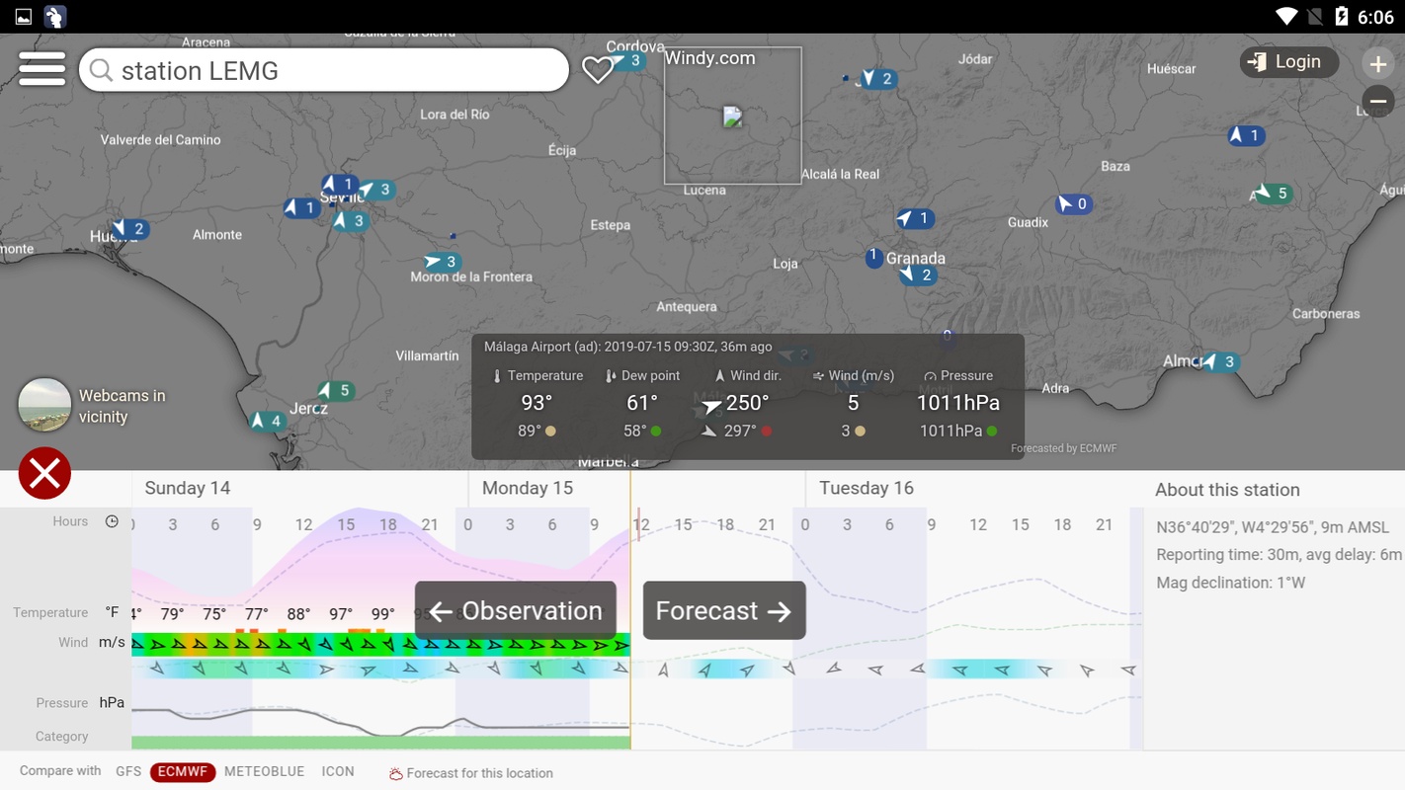Jump back to Observation data
The image size is (1405, 790).
[516, 610]
